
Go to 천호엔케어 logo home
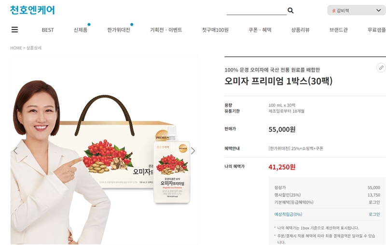pos(32,10)
